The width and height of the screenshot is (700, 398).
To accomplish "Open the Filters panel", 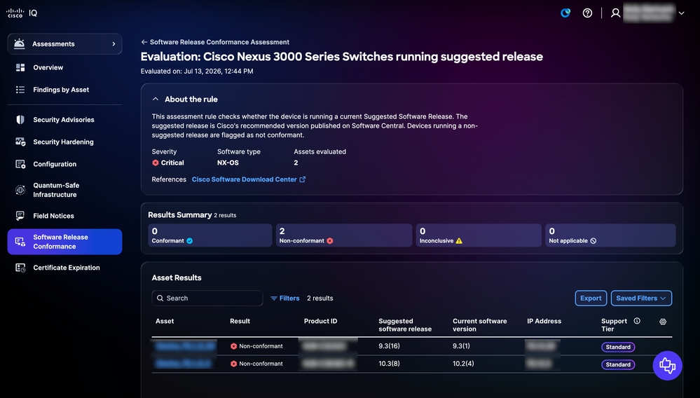I will [x=284, y=298].
